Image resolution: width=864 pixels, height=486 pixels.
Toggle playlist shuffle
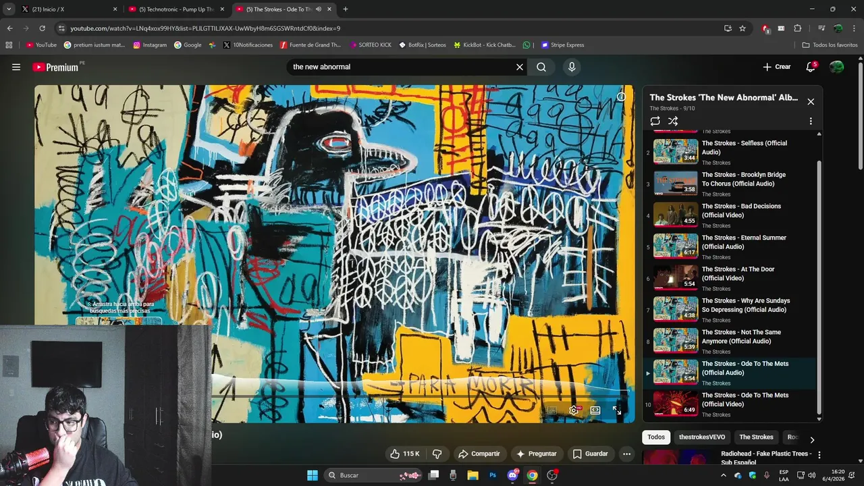673,122
